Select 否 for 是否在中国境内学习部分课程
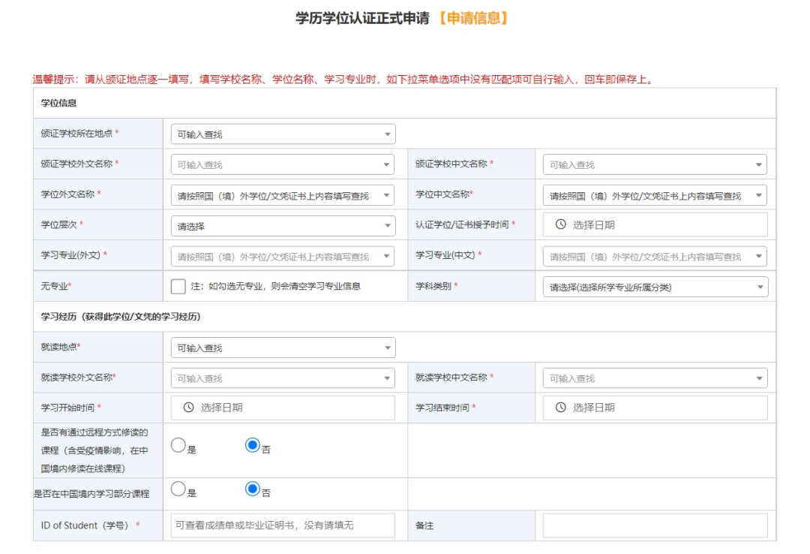 pyautogui.click(x=253, y=489)
